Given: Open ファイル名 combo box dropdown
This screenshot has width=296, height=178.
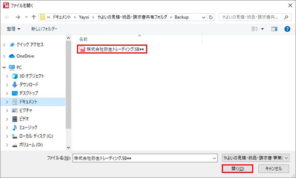Looking at the screenshot, I should [x=215, y=158].
